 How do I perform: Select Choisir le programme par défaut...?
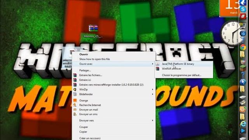pos(184,75)
